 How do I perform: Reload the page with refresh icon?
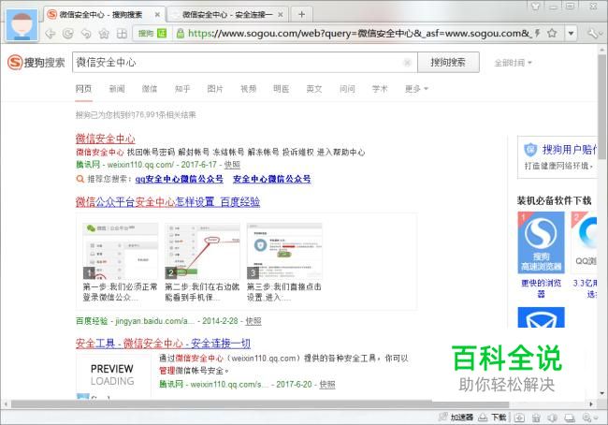68,34
